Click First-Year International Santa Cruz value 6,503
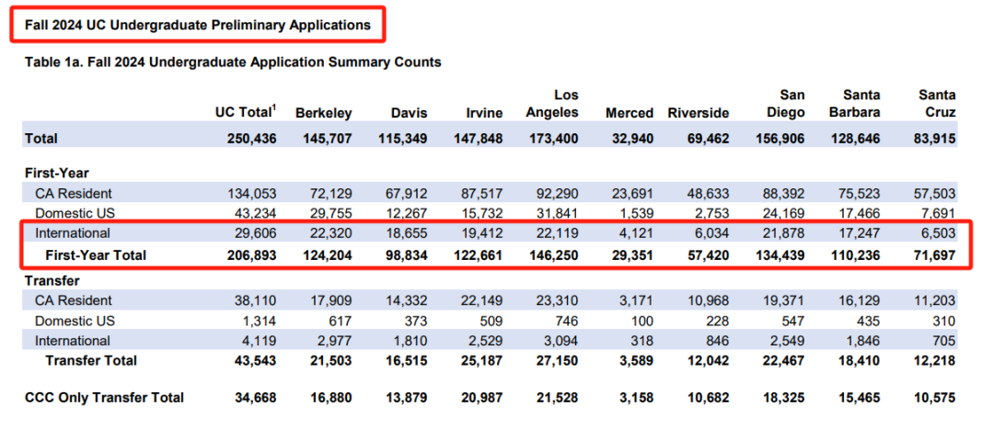 pos(939,233)
